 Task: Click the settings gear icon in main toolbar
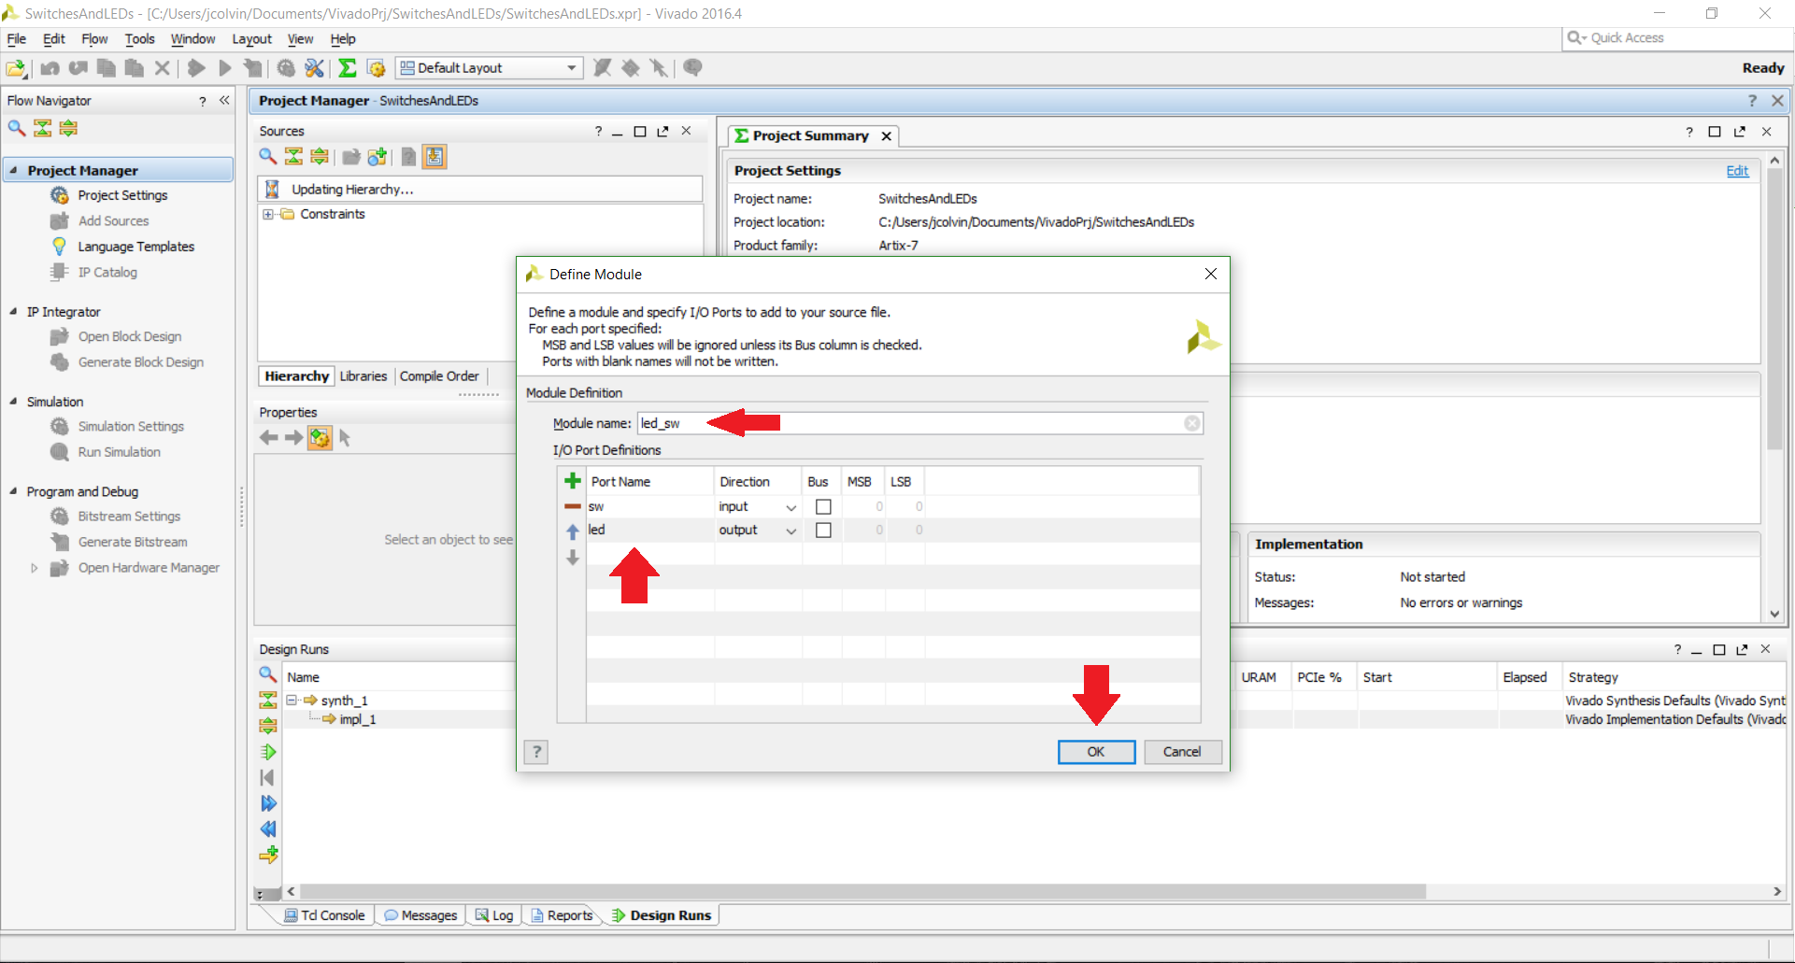point(286,68)
